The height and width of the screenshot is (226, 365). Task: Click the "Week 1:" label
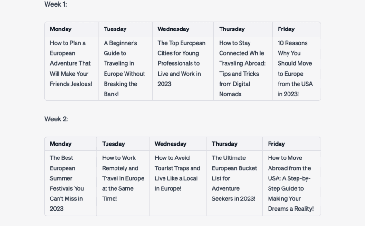point(56,4)
